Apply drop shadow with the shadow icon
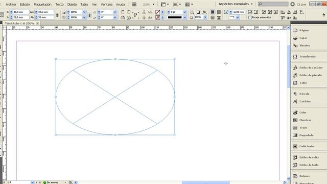The image size is (327, 184). coord(198,12)
